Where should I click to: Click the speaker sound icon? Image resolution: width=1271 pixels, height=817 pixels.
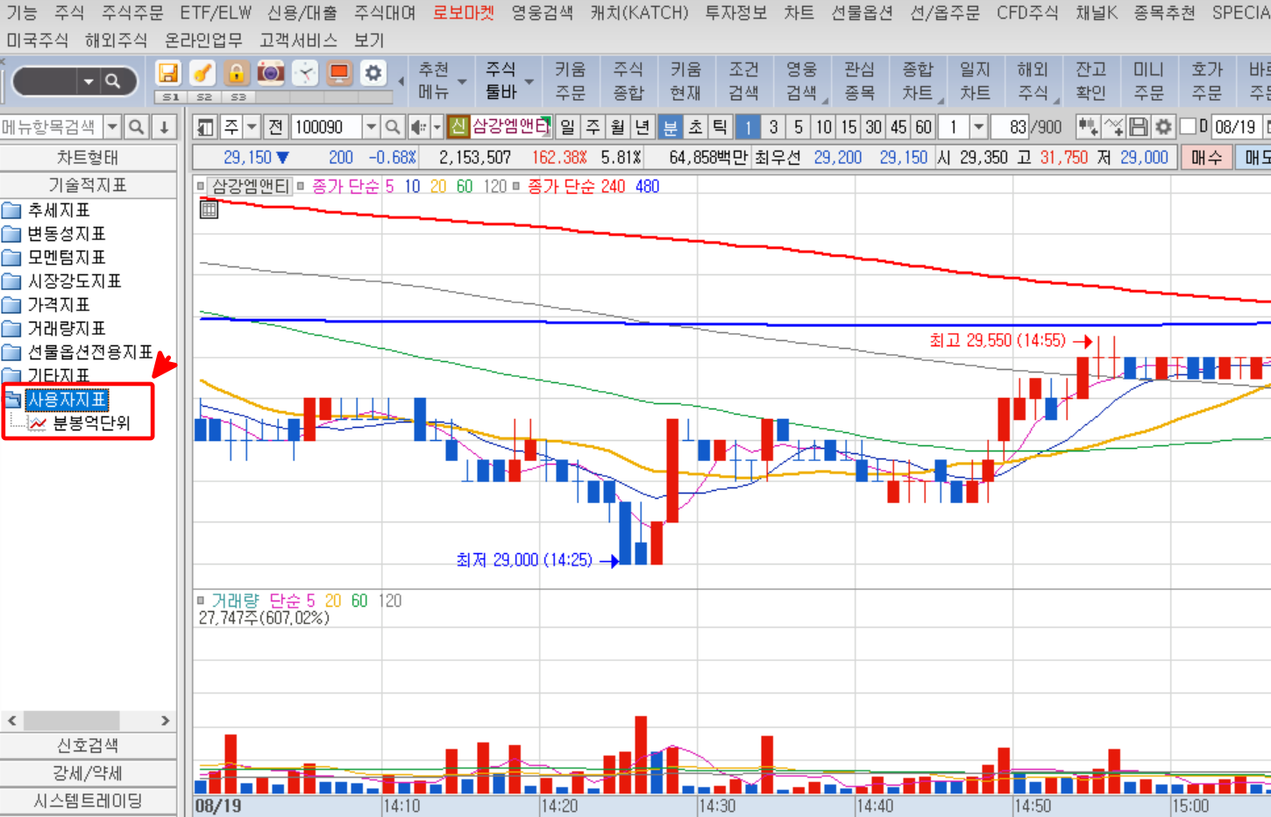point(418,127)
